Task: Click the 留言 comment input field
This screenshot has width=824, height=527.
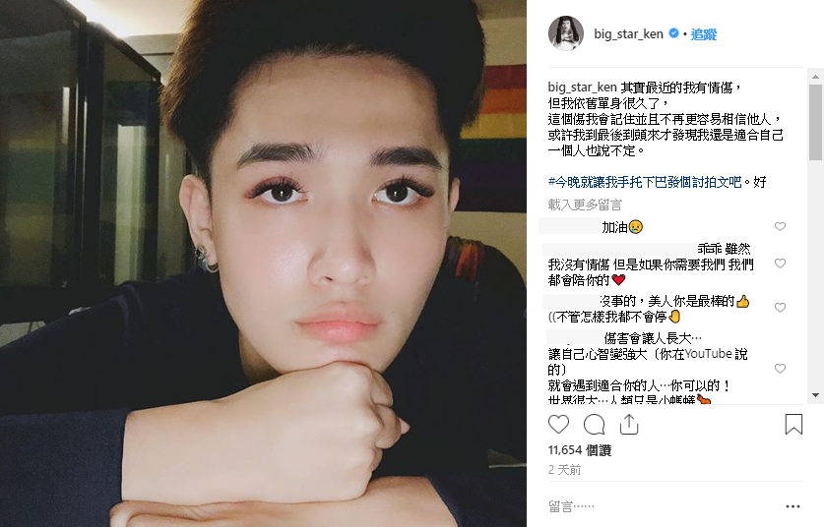Action: [x=663, y=506]
